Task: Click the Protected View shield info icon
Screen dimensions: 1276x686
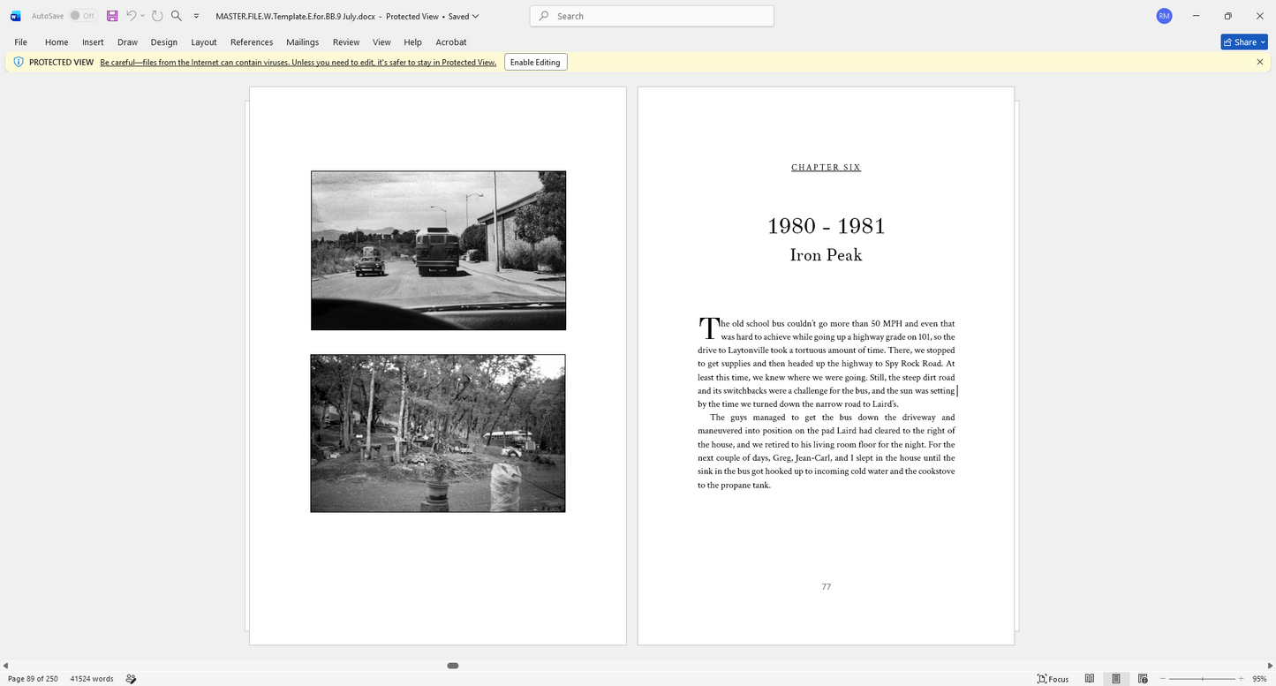Action: click(19, 62)
